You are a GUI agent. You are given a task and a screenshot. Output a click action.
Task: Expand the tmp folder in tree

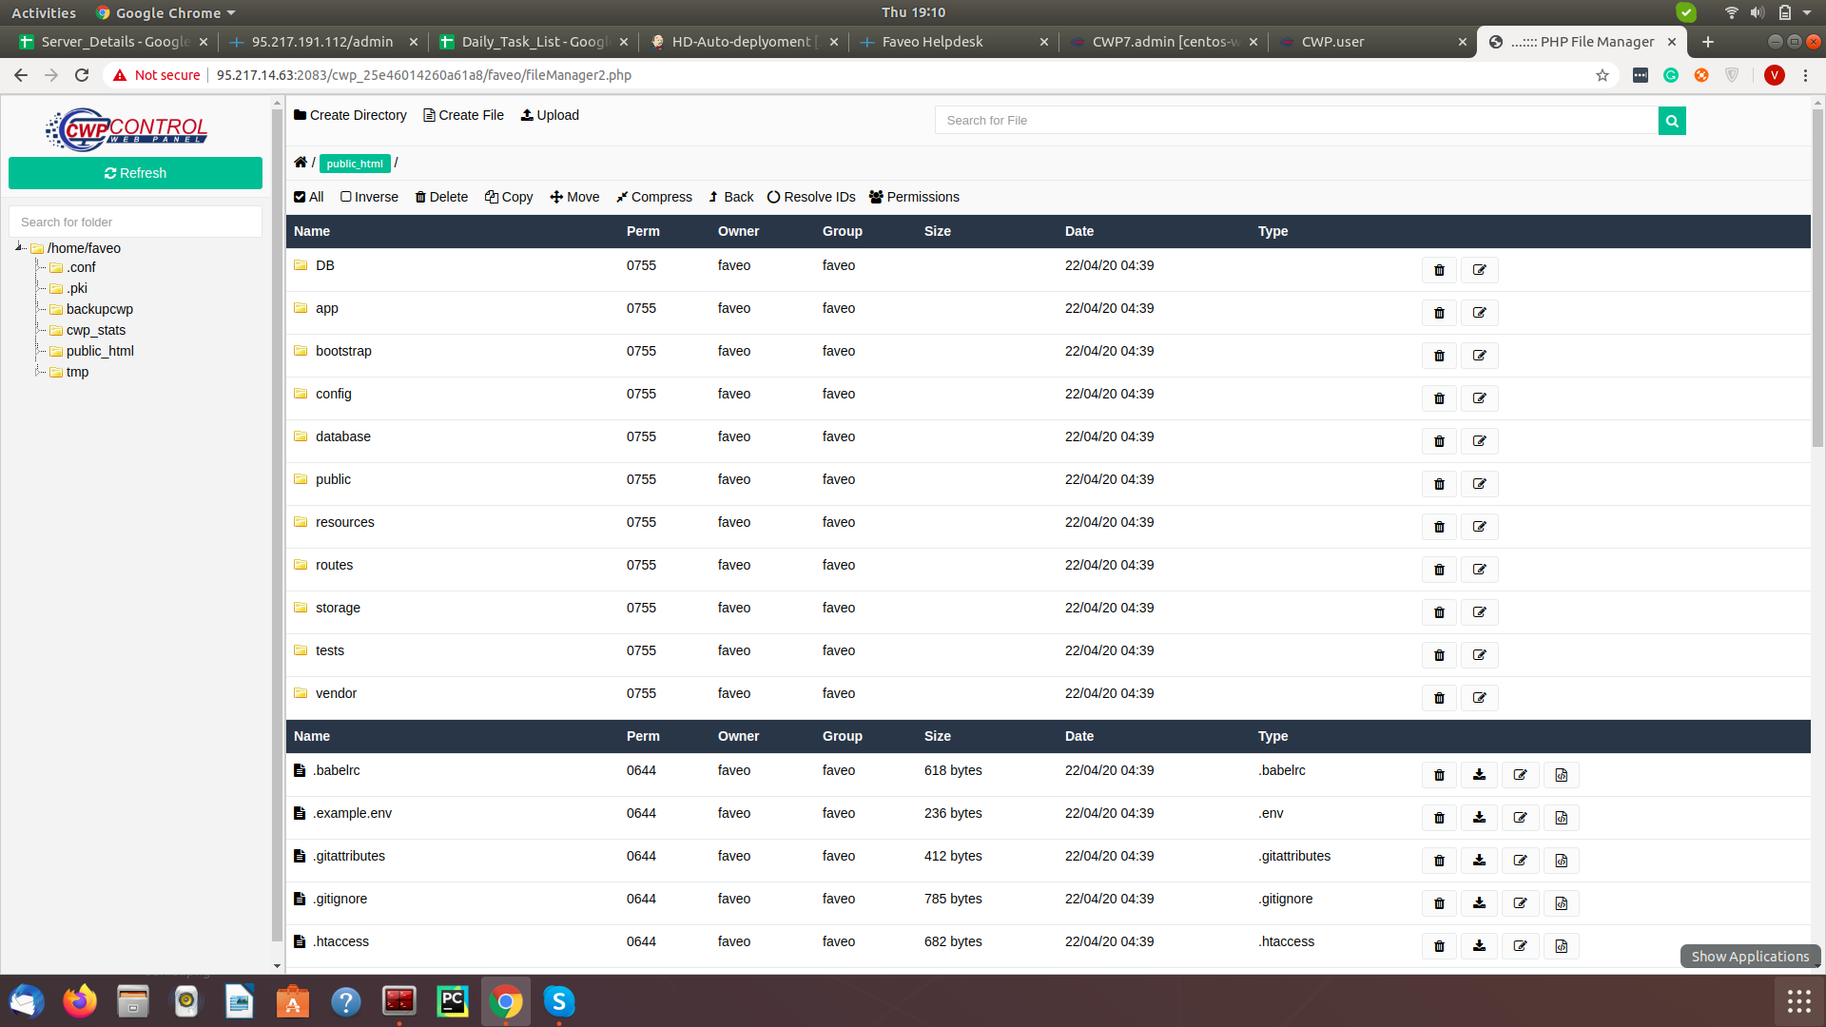pyautogui.click(x=37, y=372)
